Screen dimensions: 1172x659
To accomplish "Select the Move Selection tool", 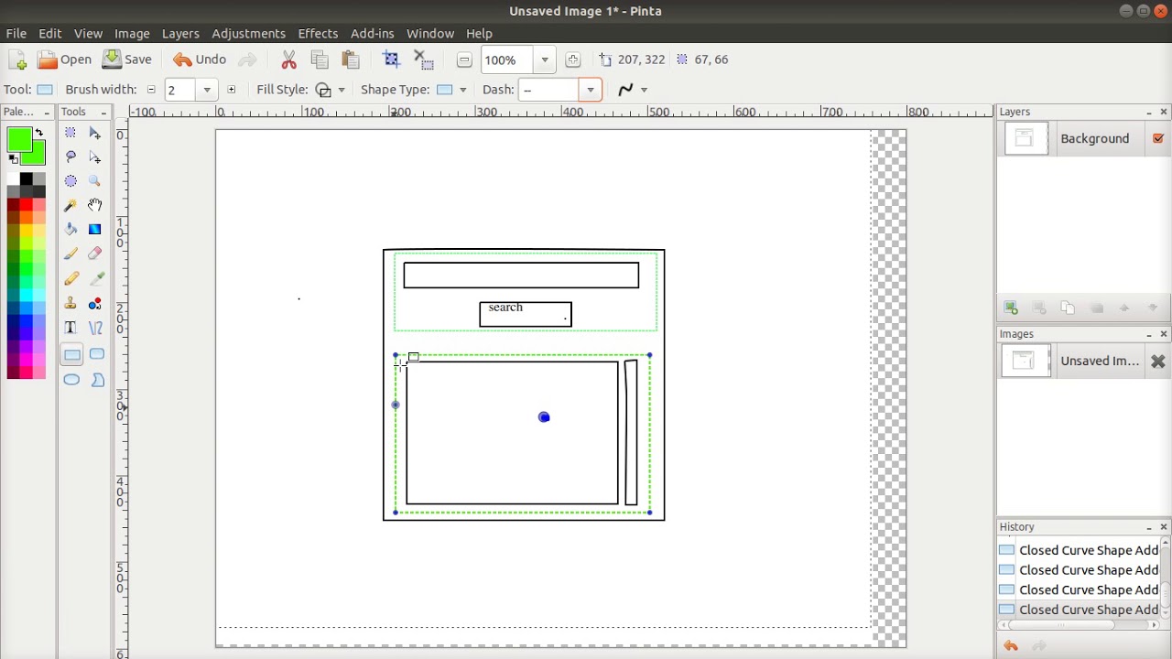I will [95, 157].
